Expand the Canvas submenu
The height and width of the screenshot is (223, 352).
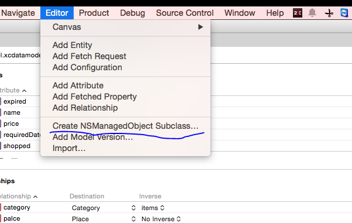pos(126,27)
